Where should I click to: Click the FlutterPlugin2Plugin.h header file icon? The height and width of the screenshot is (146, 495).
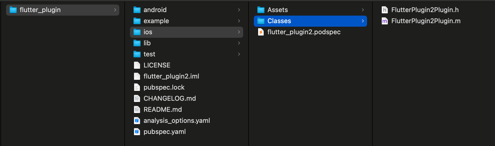click(x=385, y=10)
